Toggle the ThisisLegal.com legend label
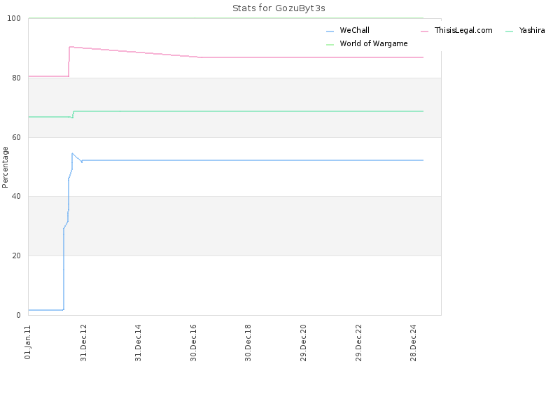Viewport: 560px width, 420px height. pyautogui.click(x=463, y=30)
